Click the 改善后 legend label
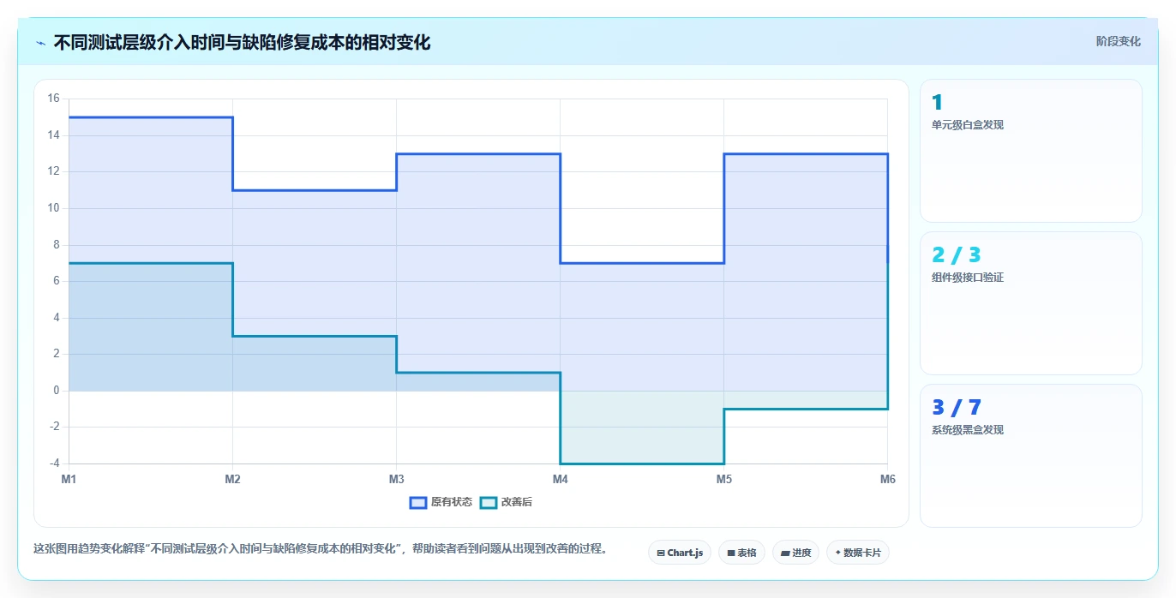 (x=517, y=502)
